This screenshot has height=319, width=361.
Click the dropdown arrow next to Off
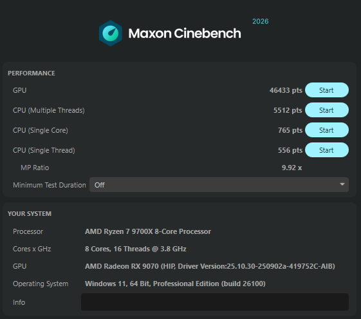click(x=342, y=184)
